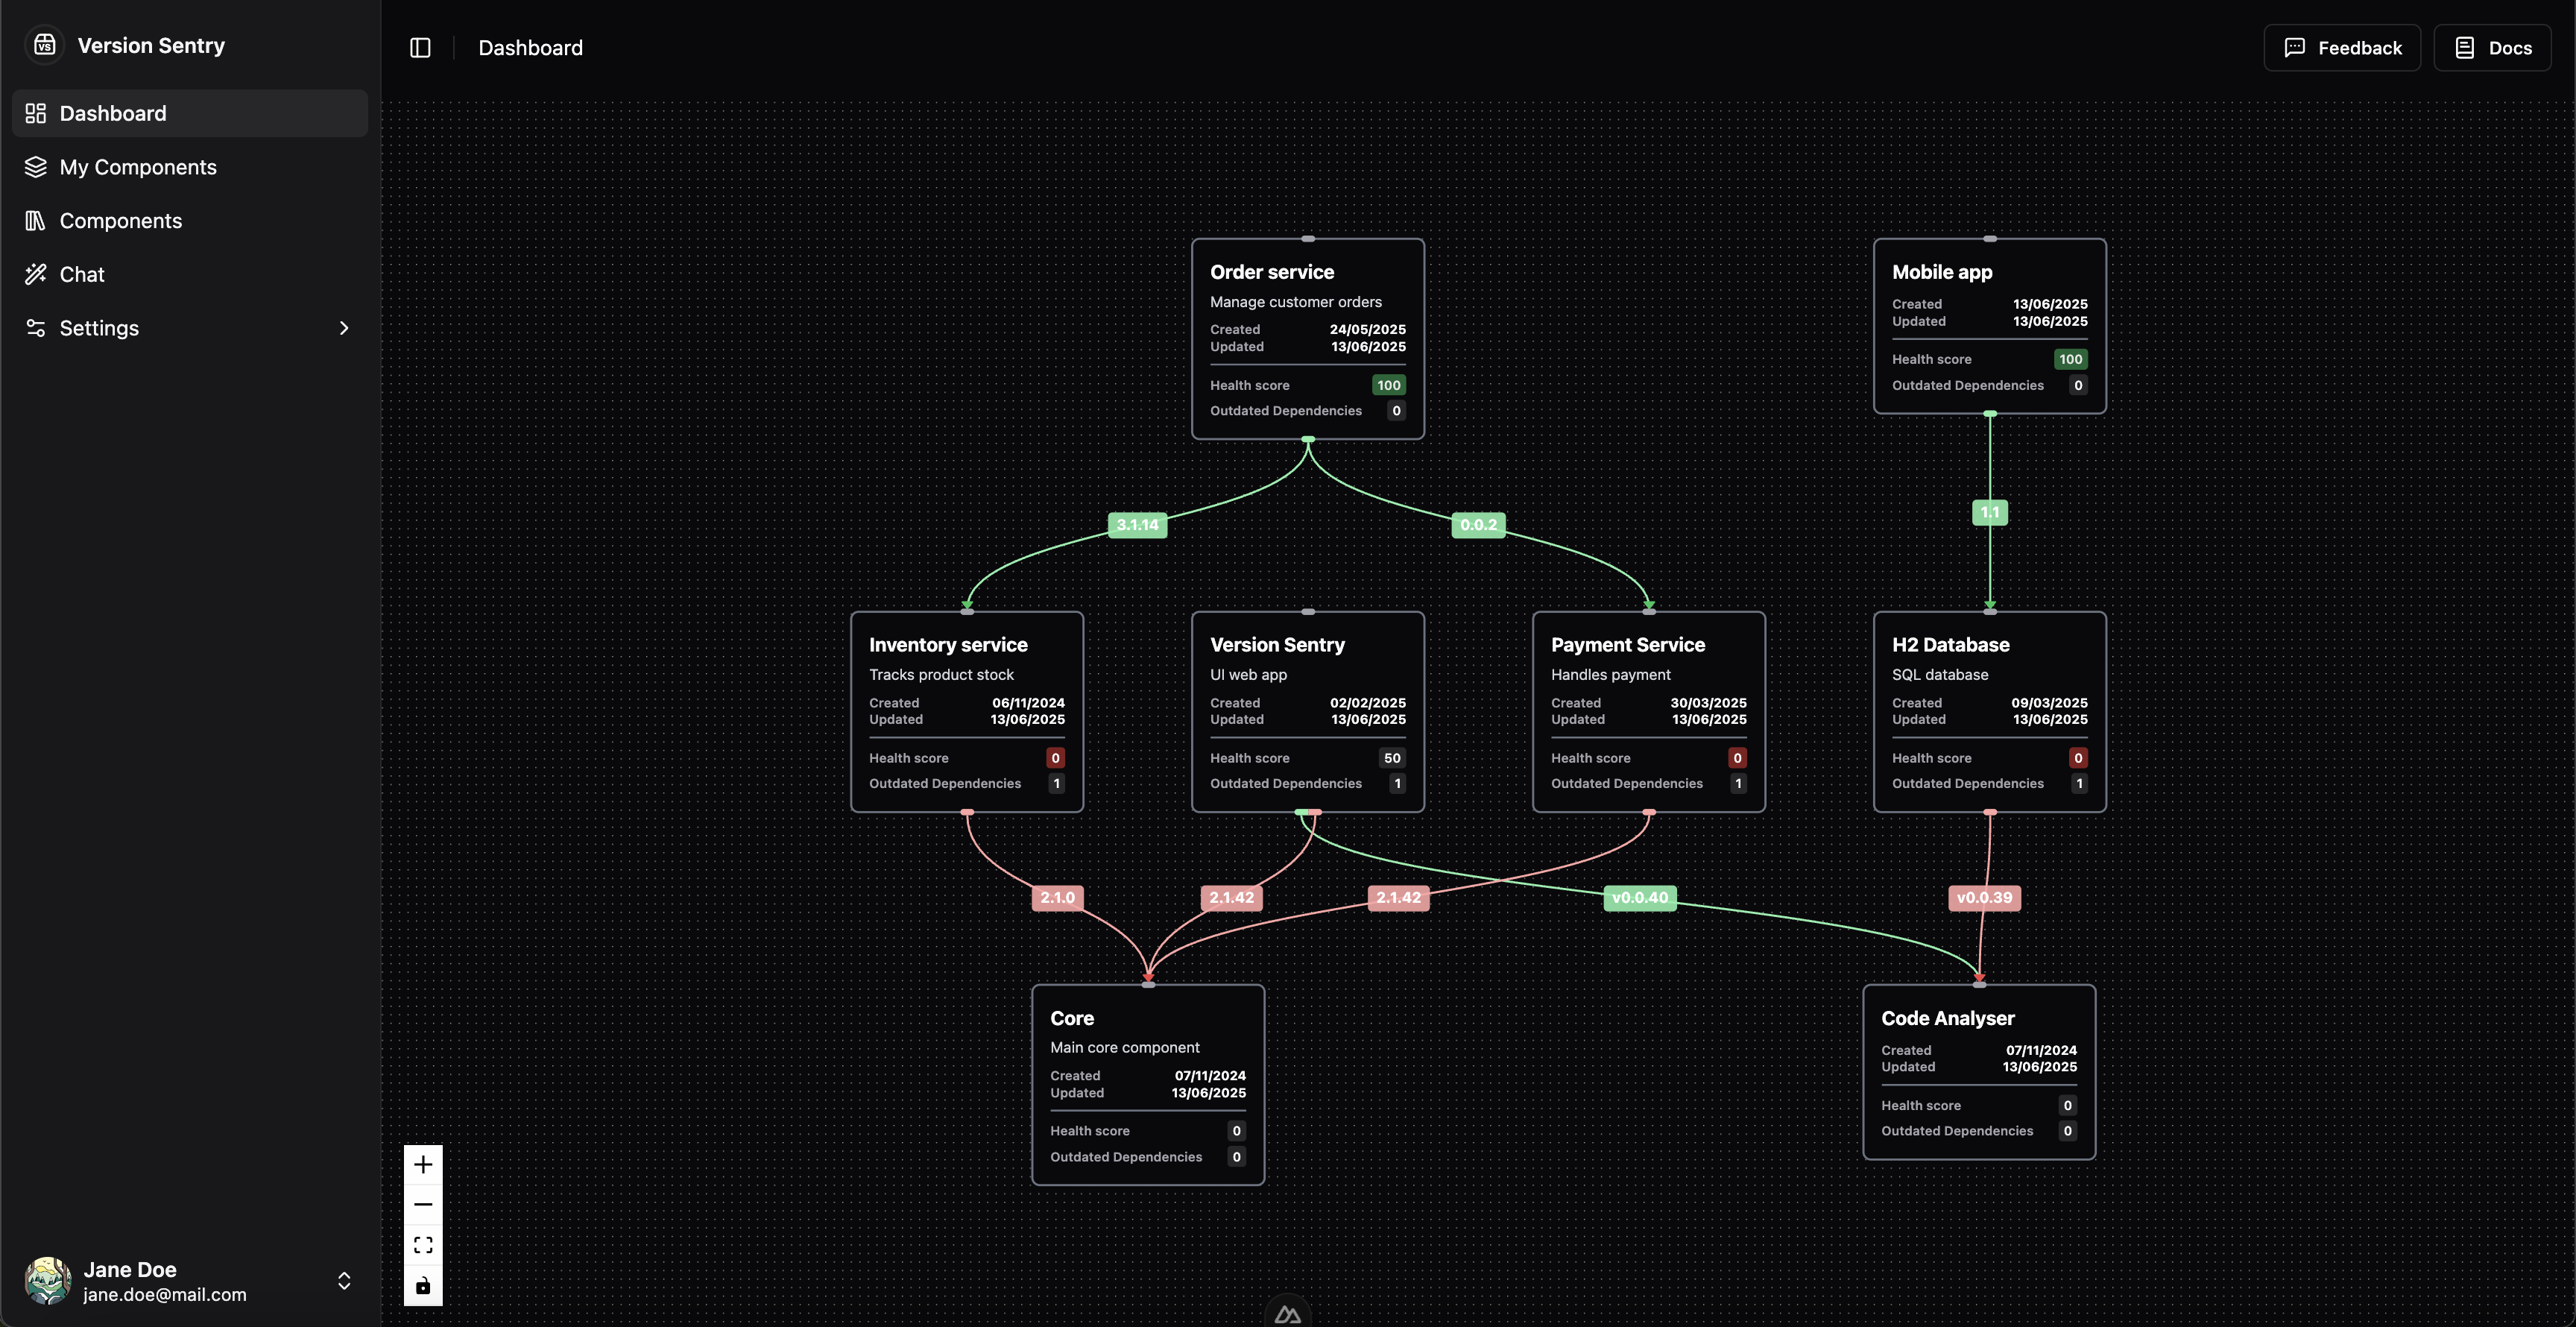This screenshot has height=1327, width=2576.
Task: Click Inventory service health score 0 badge
Action: click(1055, 758)
